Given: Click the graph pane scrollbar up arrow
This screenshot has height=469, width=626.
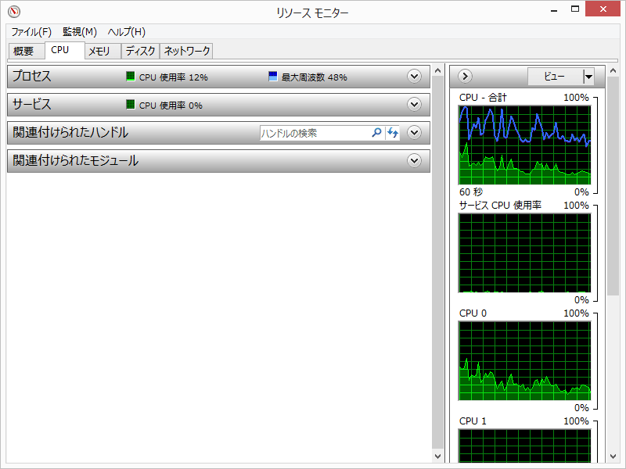Looking at the screenshot, I should click(613, 70).
